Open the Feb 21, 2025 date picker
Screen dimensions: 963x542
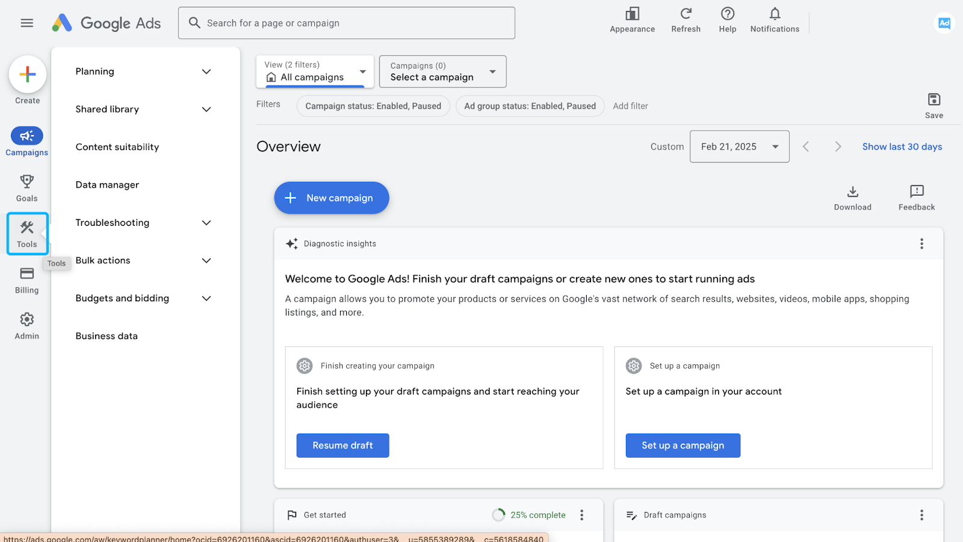point(739,147)
